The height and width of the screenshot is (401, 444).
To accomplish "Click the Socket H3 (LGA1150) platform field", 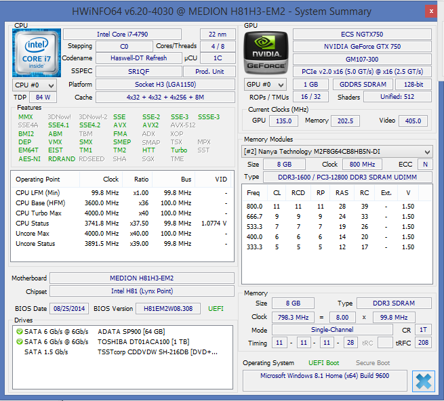I will coord(165,84).
